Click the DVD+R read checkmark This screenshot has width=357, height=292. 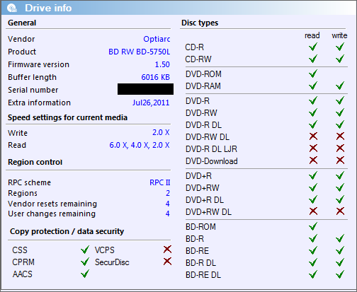click(x=313, y=175)
